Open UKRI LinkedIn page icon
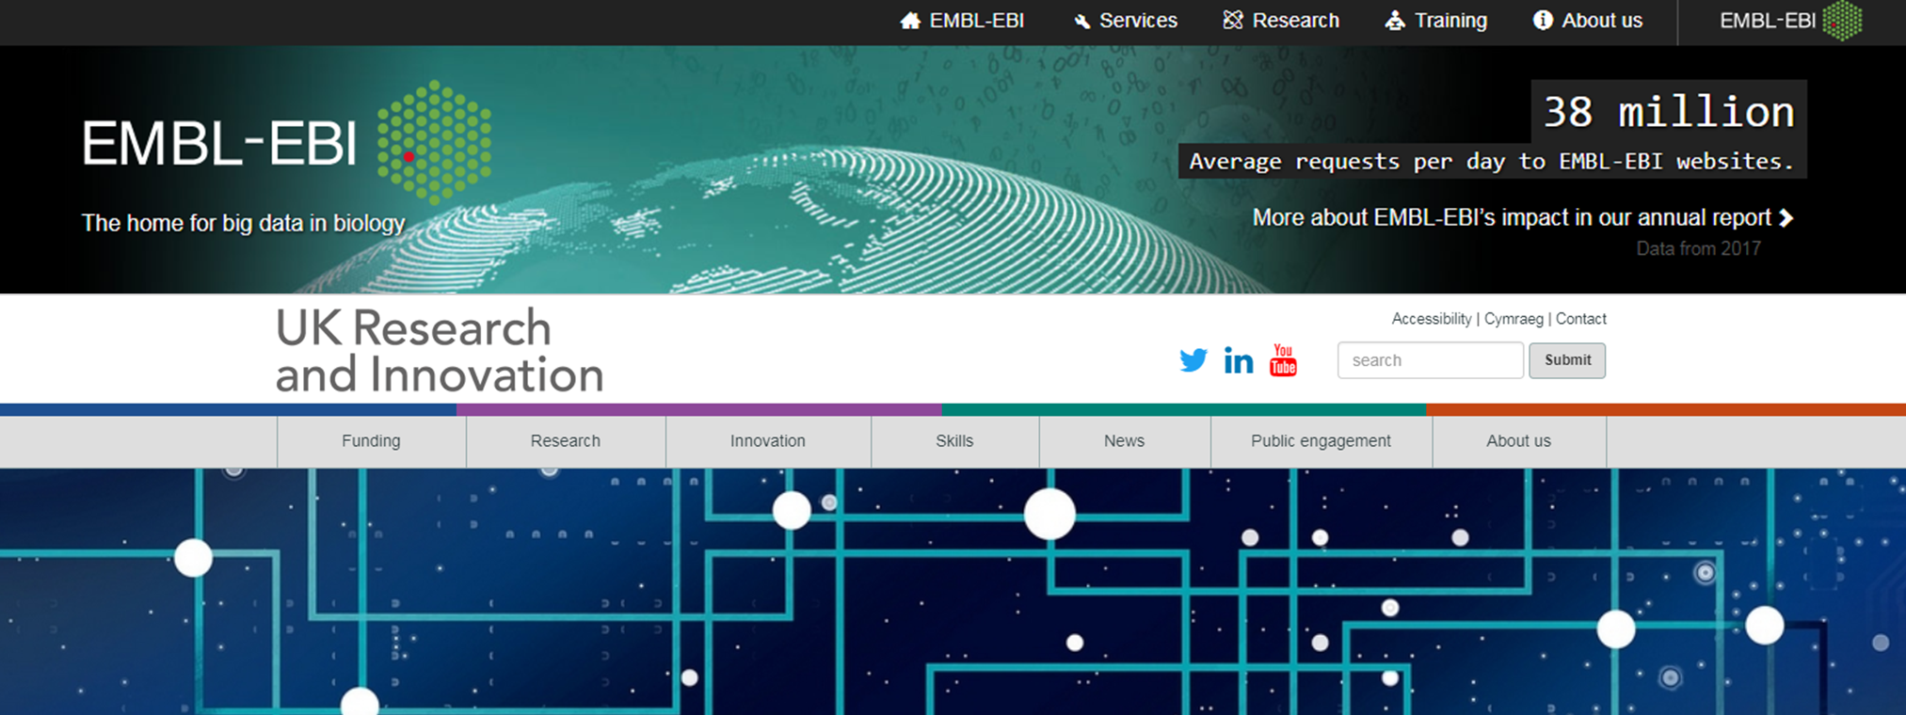Image resolution: width=1906 pixels, height=715 pixels. (1239, 360)
